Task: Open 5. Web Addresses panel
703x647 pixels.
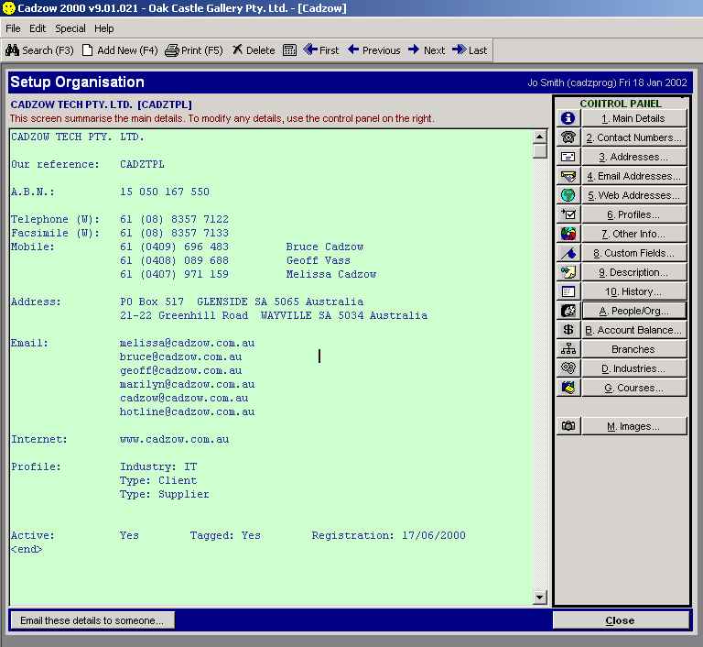Action: (x=633, y=195)
